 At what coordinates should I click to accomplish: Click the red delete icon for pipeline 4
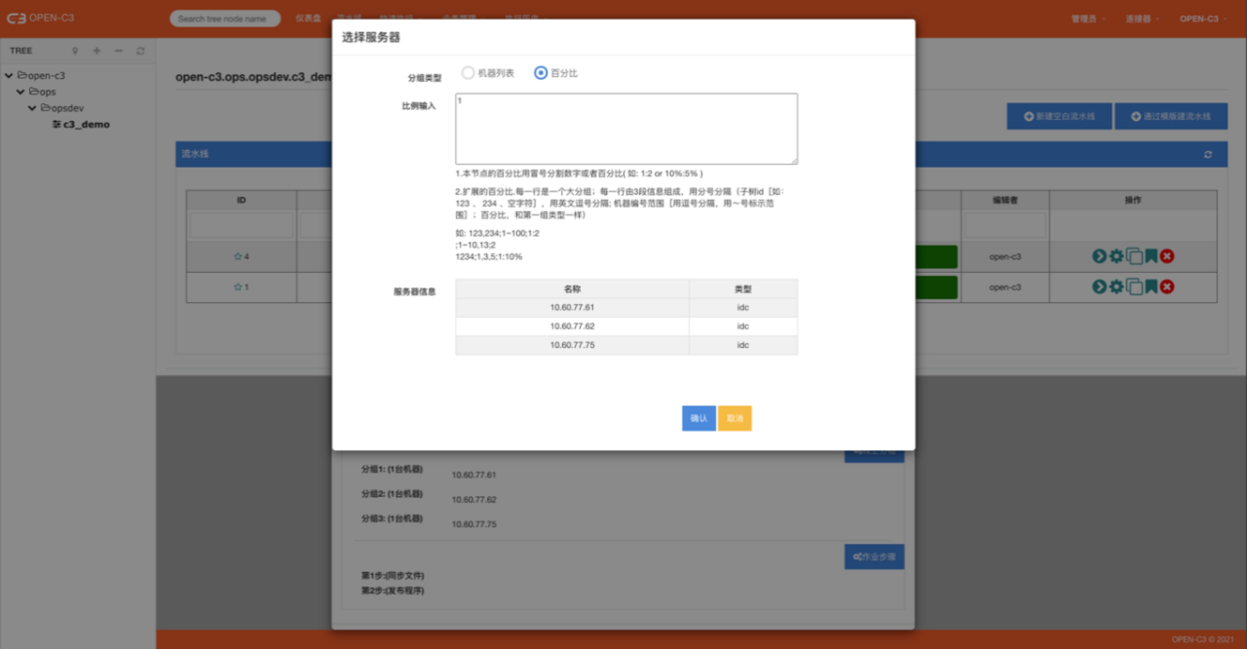click(1167, 256)
